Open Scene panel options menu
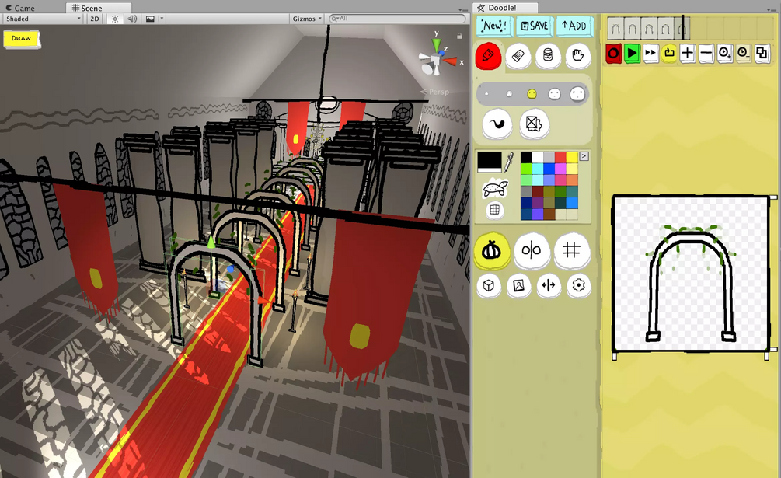Screen dimensions: 781x478 point(462,9)
